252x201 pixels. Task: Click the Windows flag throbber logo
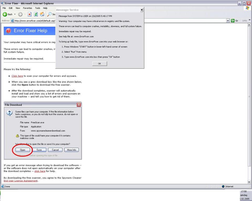[x=247, y=8]
